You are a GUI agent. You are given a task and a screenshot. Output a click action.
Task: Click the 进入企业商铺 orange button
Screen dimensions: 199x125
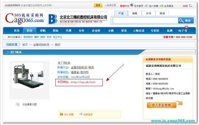click(x=161, y=105)
